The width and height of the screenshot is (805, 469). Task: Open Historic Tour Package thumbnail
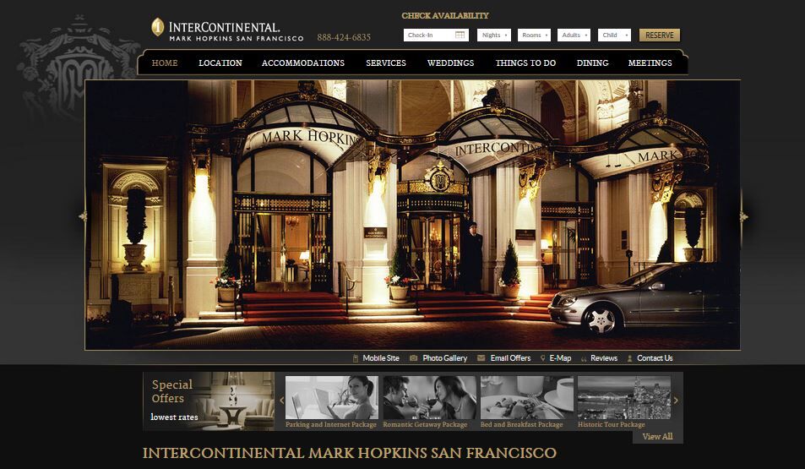[x=624, y=397]
